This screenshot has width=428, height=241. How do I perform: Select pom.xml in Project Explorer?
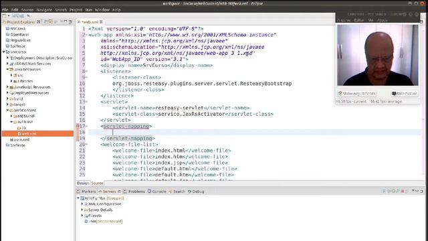coord(19,140)
